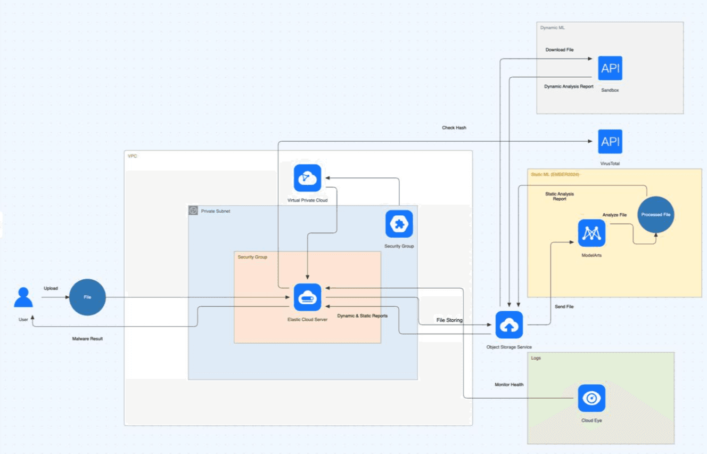Select the orange Security Group container title

tap(252, 257)
